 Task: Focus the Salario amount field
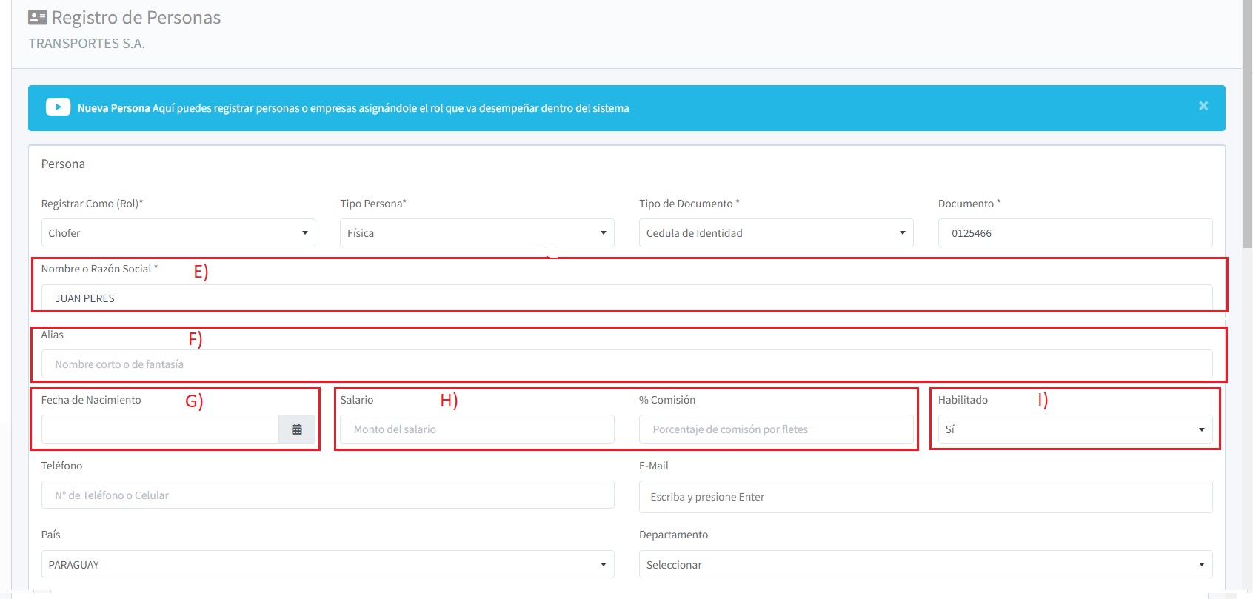477,429
